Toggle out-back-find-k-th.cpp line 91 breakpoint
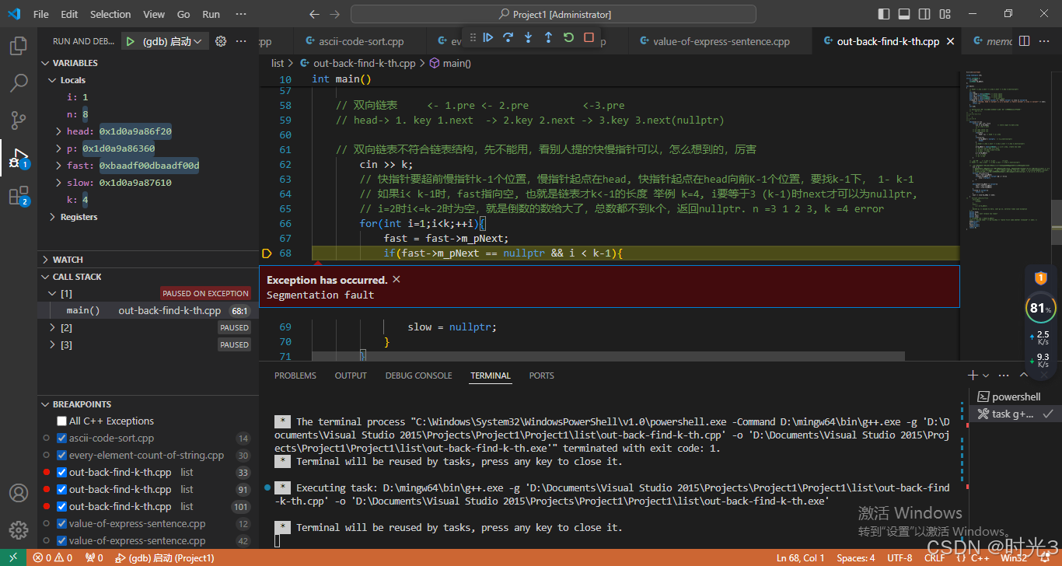This screenshot has width=1062, height=566. point(62,489)
